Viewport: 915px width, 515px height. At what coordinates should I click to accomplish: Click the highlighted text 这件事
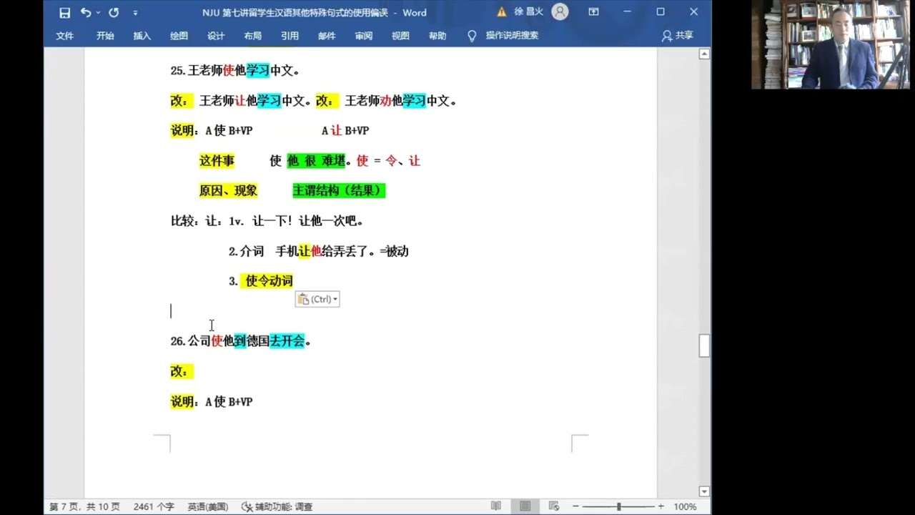[217, 161]
